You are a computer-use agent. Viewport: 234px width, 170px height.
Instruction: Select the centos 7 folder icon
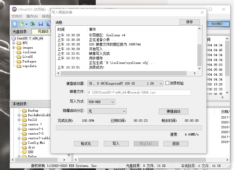pyautogui.click(x=24, y=125)
